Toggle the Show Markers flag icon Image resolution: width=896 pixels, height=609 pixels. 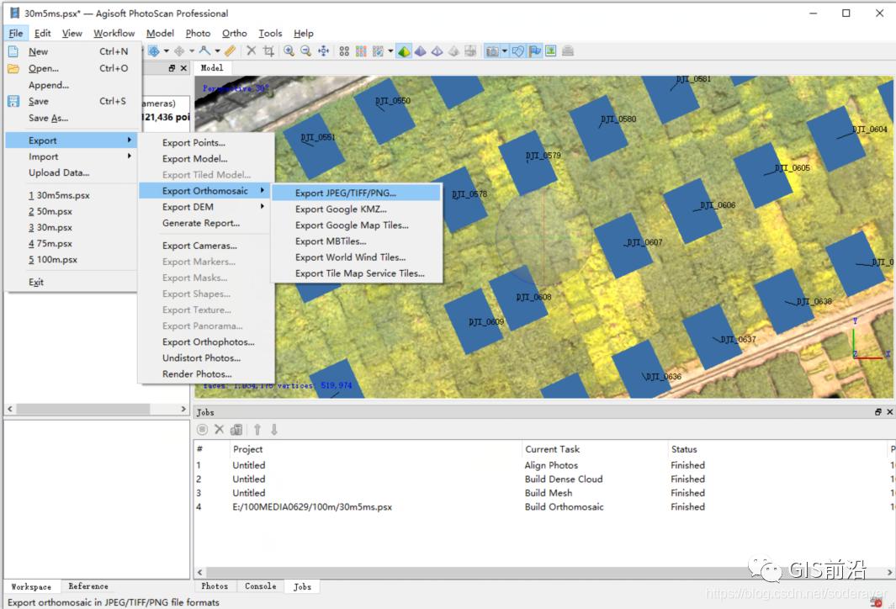tap(534, 51)
